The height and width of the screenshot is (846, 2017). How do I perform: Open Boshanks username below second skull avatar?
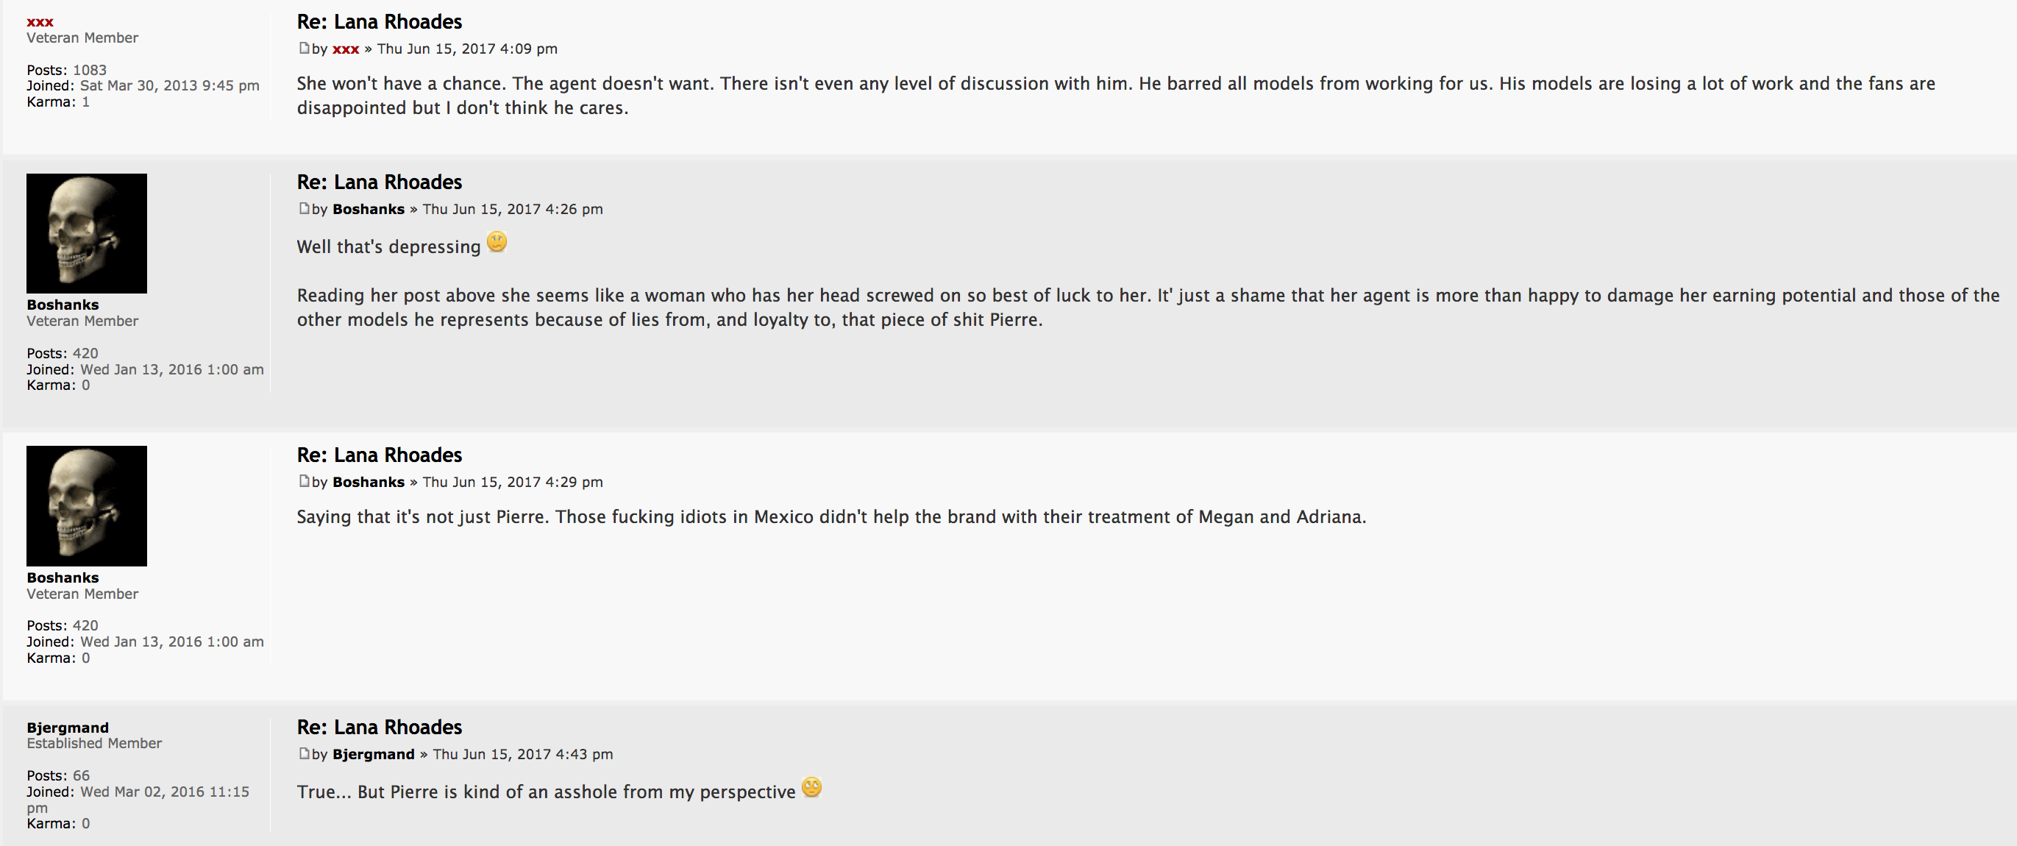pos(63,577)
